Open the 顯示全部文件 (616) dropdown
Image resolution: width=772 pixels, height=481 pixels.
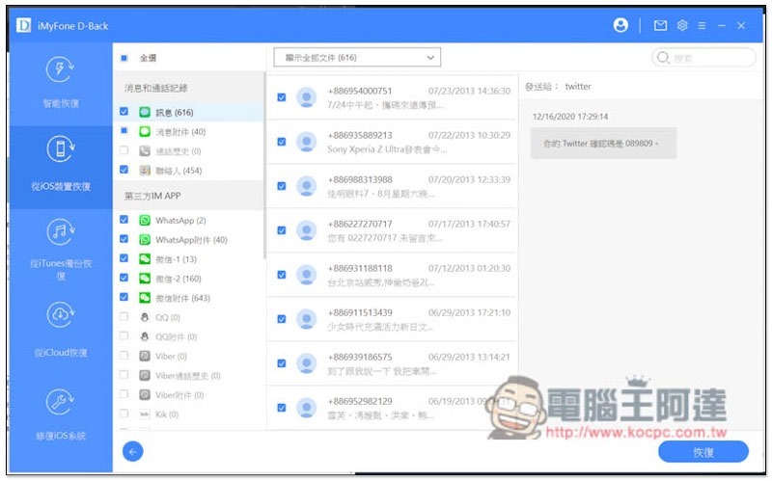356,58
